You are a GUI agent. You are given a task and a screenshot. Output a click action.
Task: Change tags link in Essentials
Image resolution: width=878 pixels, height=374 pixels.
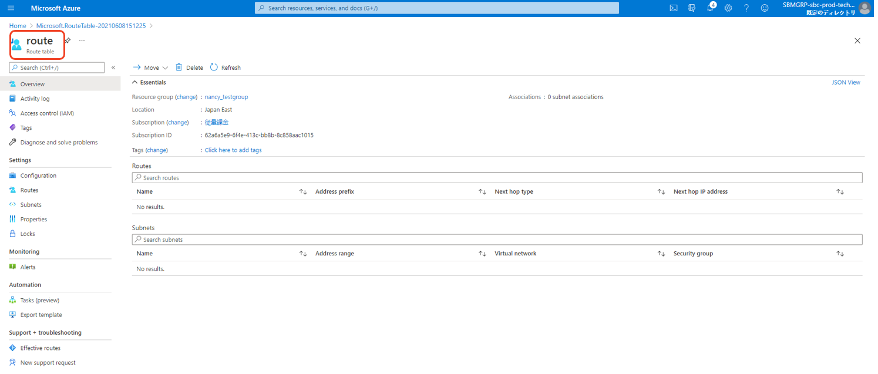tap(157, 150)
